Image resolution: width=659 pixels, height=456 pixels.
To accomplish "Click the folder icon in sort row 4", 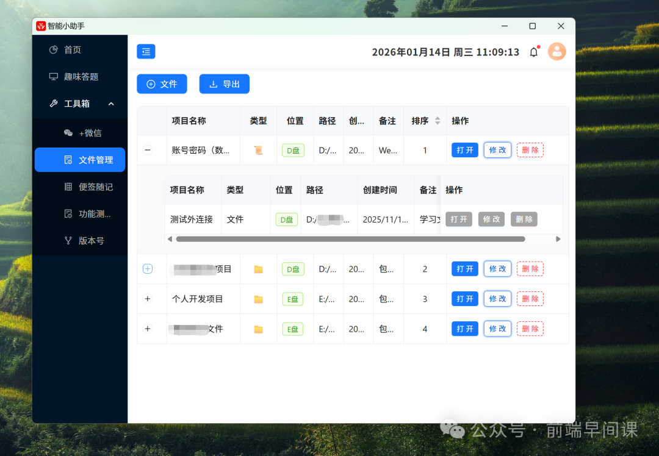I will tap(259, 329).
